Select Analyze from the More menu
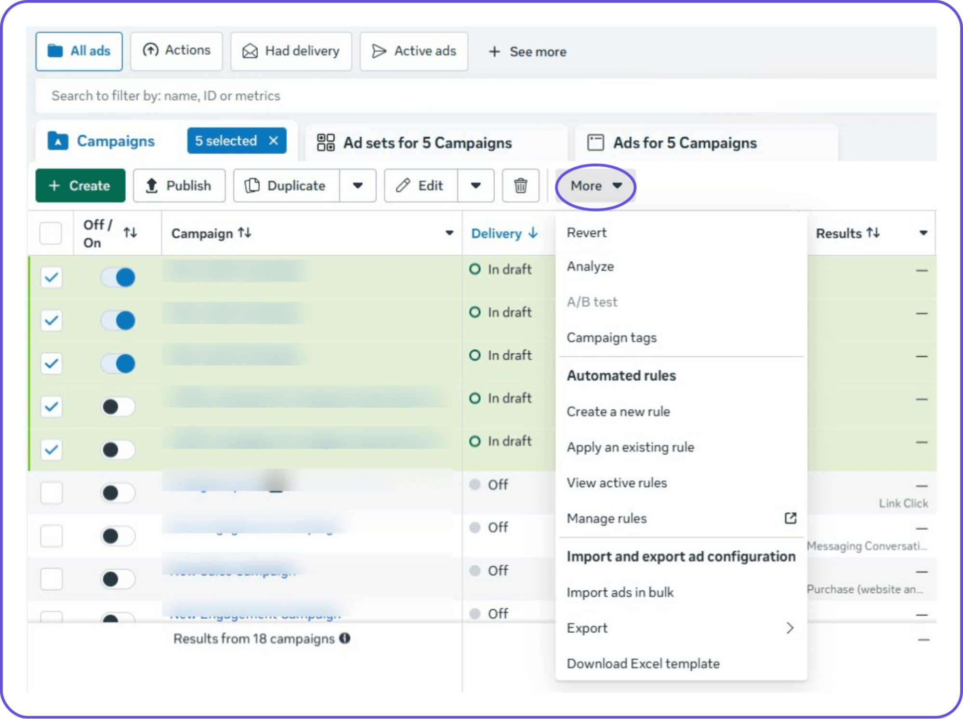Image resolution: width=963 pixels, height=719 pixels. point(681,266)
